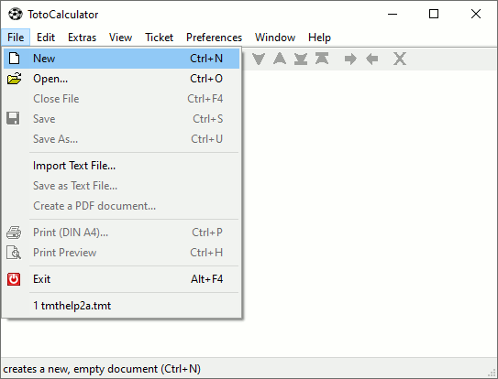This screenshot has width=498, height=379.
Task: Select Save as Text File... entry
Action: pyautogui.click(x=121, y=186)
